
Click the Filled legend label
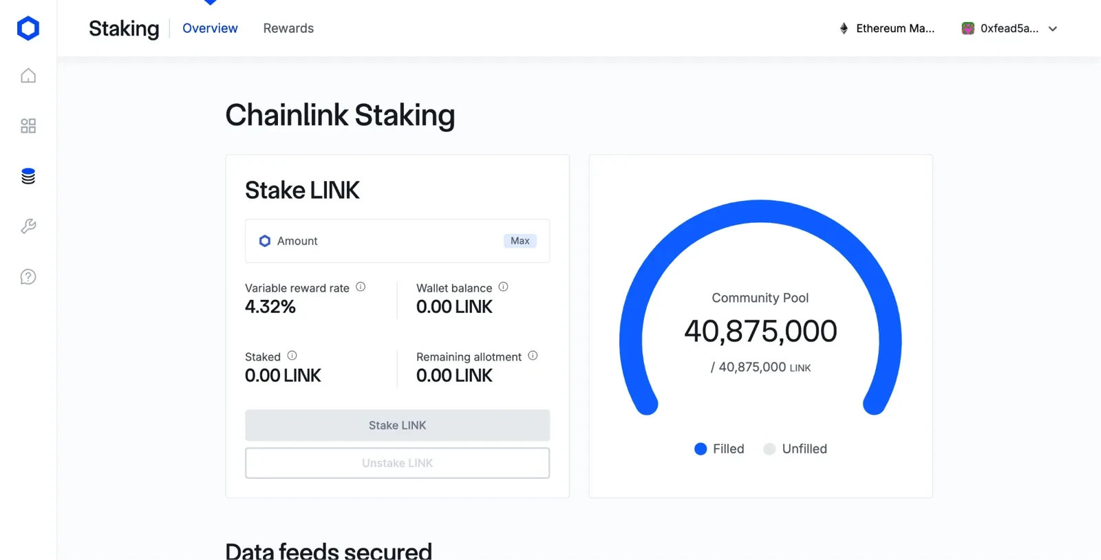click(729, 449)
